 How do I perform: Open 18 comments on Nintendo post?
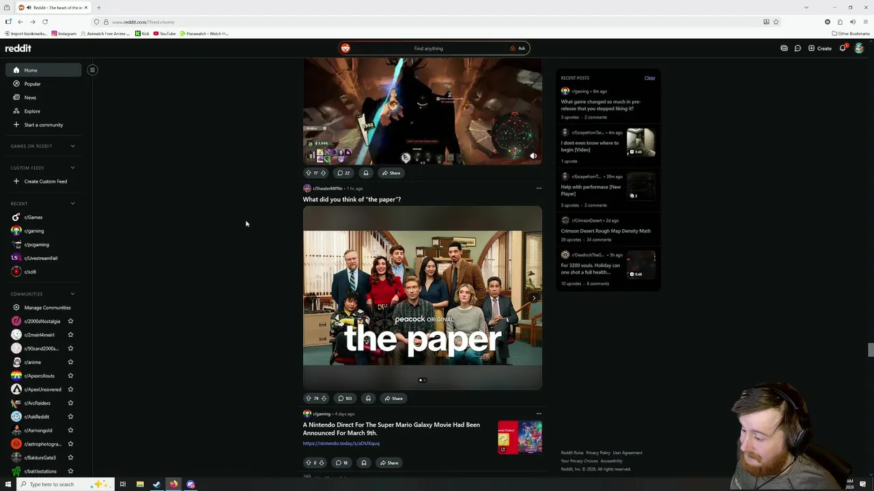coord(341,463)
